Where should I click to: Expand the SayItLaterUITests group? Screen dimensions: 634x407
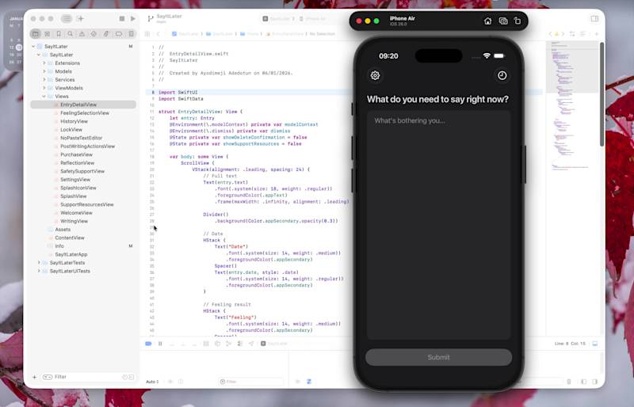(x=39, y=271)
